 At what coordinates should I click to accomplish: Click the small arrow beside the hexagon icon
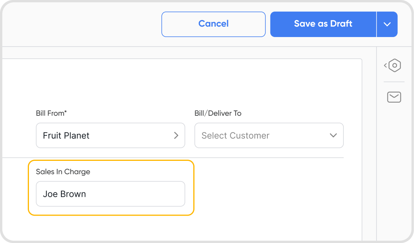pyautogui.click(x=385, y=66)
